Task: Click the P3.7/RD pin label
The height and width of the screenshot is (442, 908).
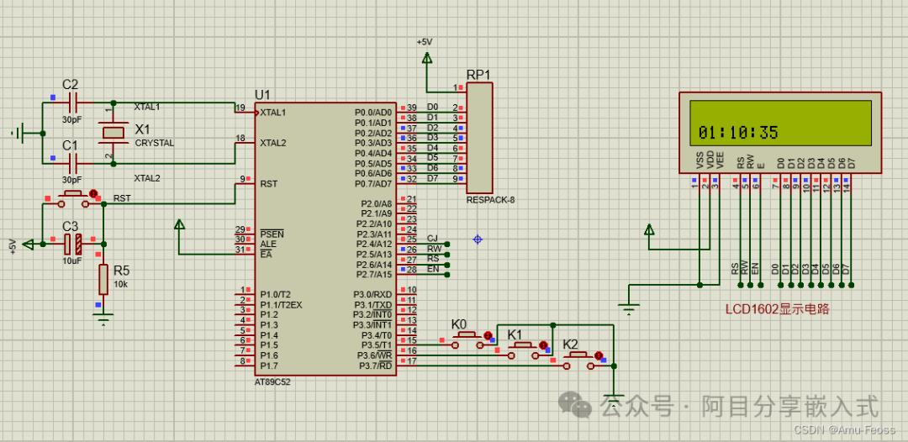Action: pos(377,366)
